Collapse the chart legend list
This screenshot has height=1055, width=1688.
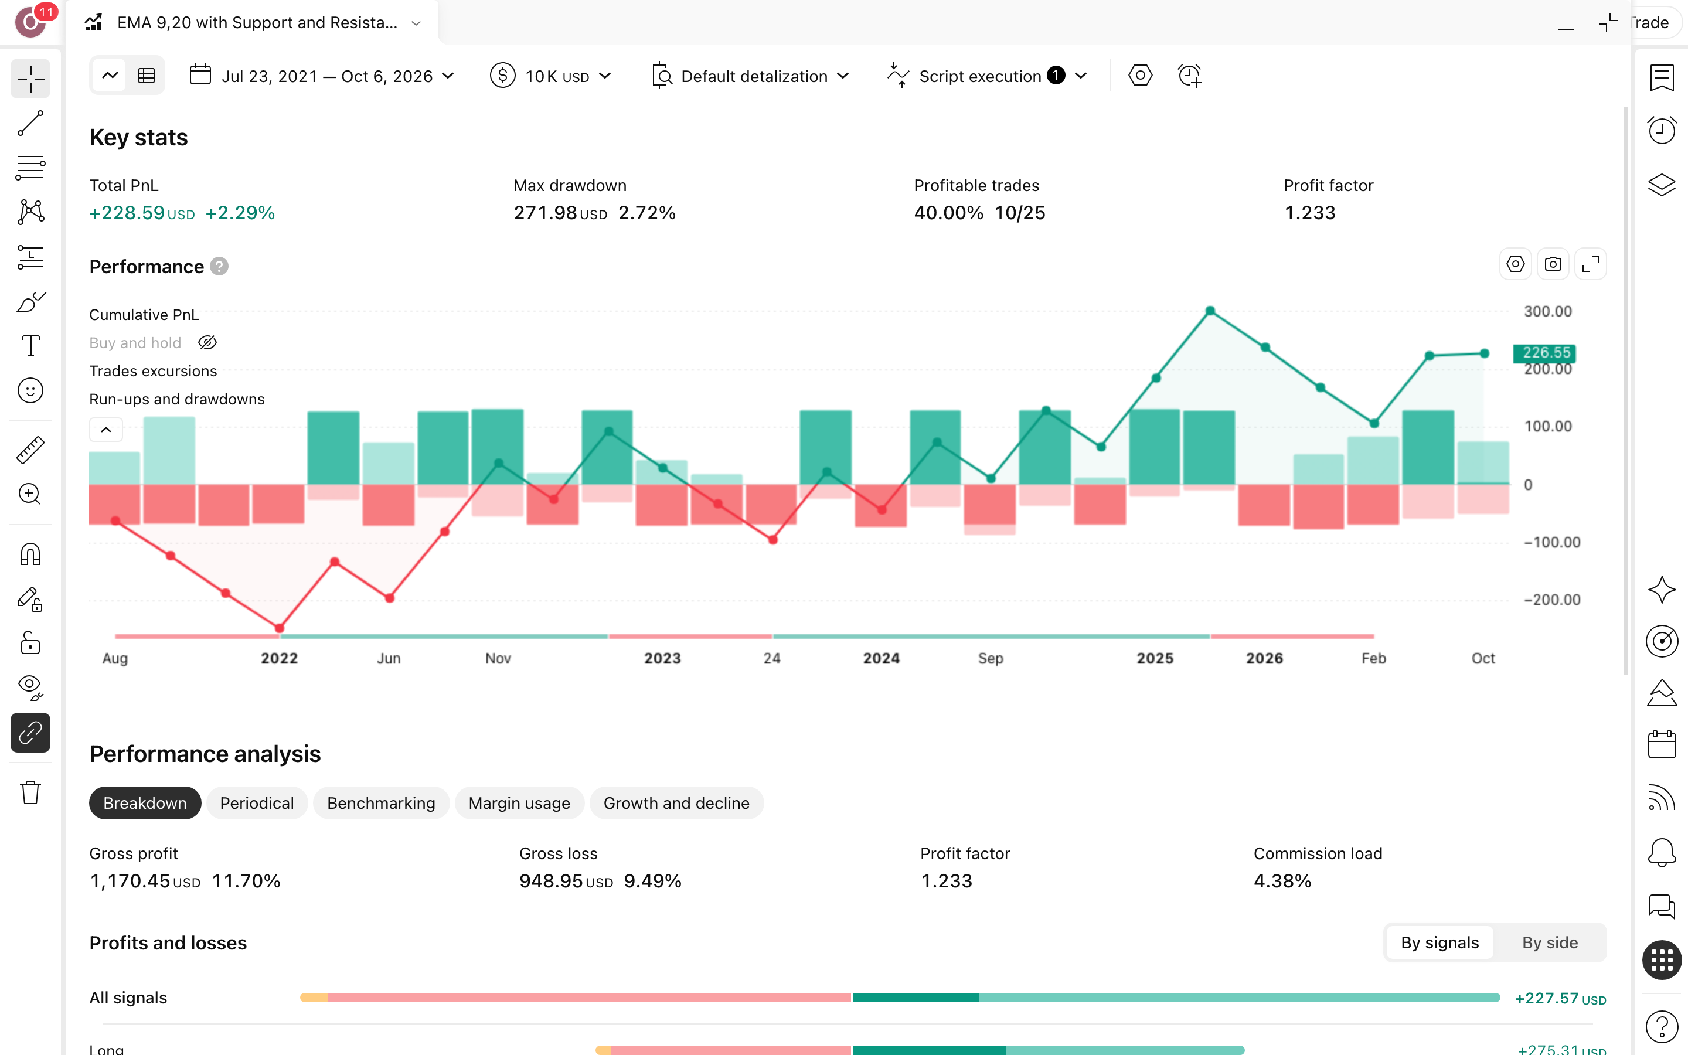(106, 430)
